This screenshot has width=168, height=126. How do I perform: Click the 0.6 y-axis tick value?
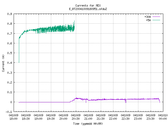point(9,43)
